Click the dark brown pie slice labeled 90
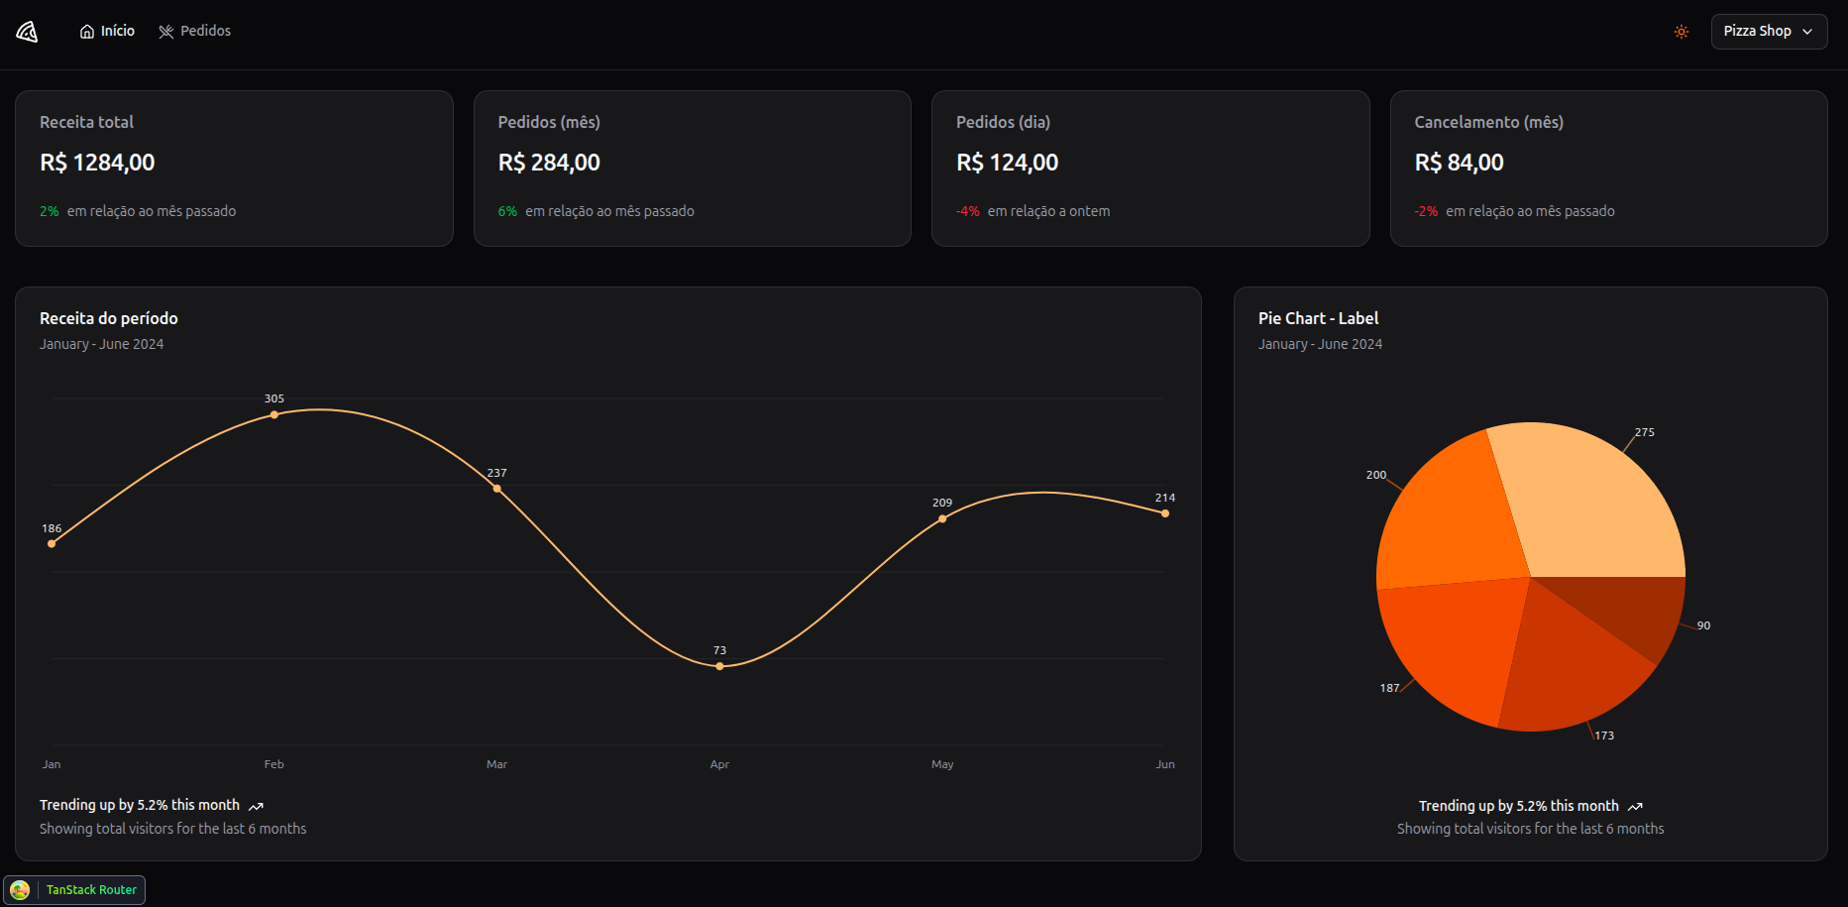The image size is (1848, 907). click(x=1635, y=610)
